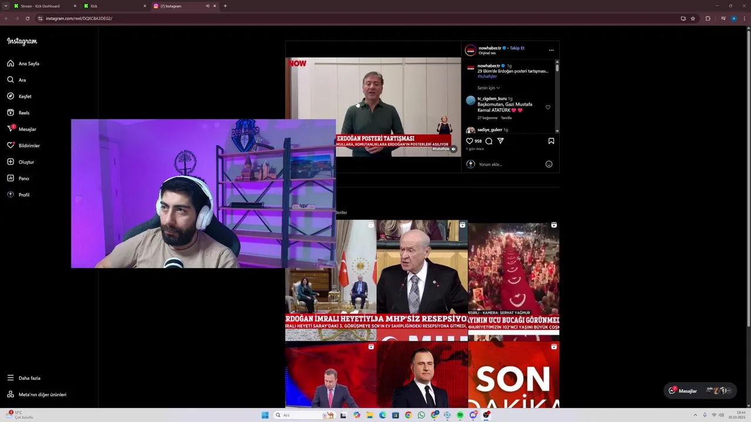The image size is (751, 422).
Task: Like the tc_cigdem_kuru comment
Action: pyautogui.click(x=548, y=107)
